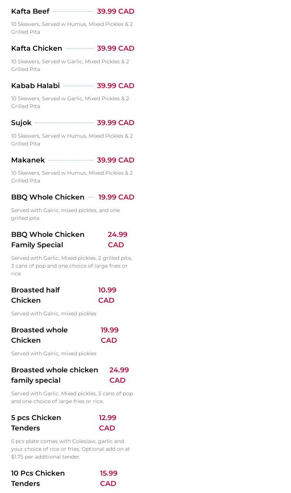
Task: Open Broasted whole chicken family special
Action: [54, 375]
